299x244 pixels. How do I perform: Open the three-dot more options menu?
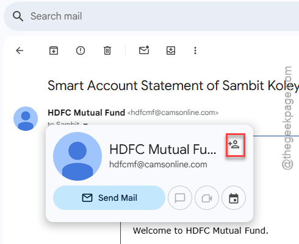pos(195,51)
